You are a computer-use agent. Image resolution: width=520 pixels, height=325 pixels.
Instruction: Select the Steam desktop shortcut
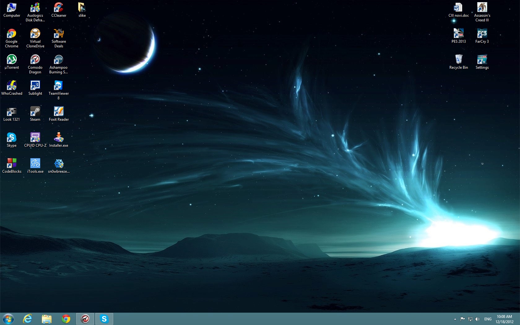[35, 114]
